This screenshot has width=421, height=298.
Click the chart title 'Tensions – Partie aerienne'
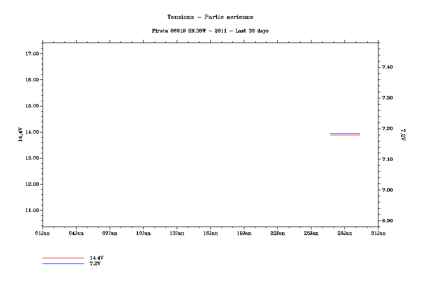click(210, 17)
